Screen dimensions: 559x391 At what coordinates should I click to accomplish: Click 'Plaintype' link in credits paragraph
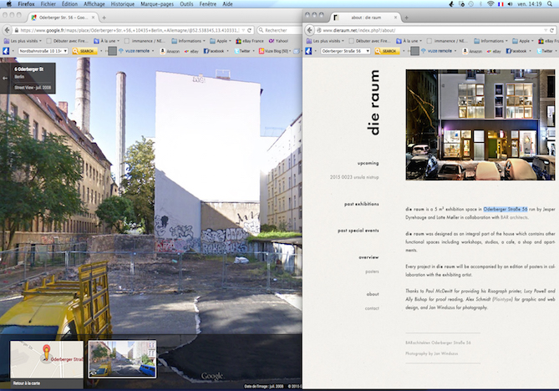[x=503, y=299]
